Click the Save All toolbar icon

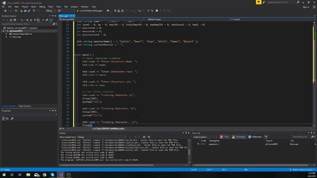coord(29,11)
